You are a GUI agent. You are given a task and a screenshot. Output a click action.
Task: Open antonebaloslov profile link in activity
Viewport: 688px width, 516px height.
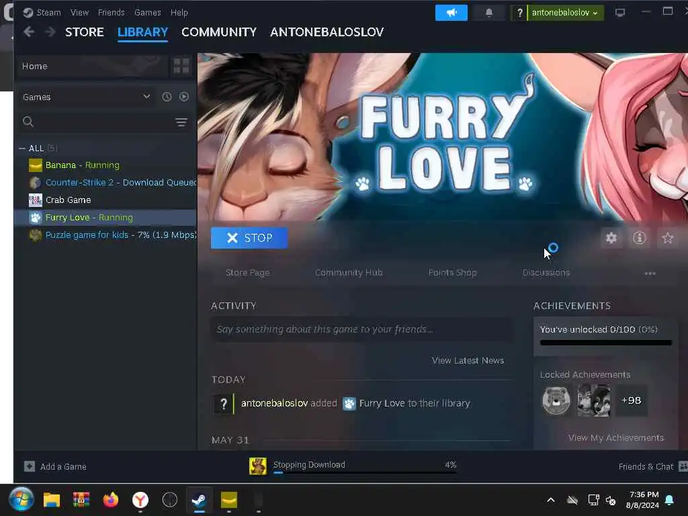tap(274, 403)
